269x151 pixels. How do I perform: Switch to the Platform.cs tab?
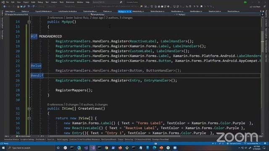(x=107, y=11)
